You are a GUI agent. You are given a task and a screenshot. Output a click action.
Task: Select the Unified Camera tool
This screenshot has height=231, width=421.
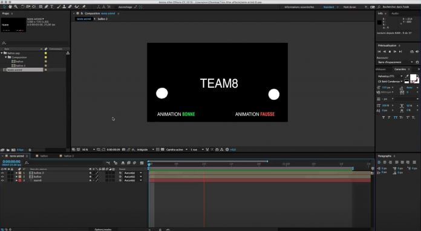[28, 7]
